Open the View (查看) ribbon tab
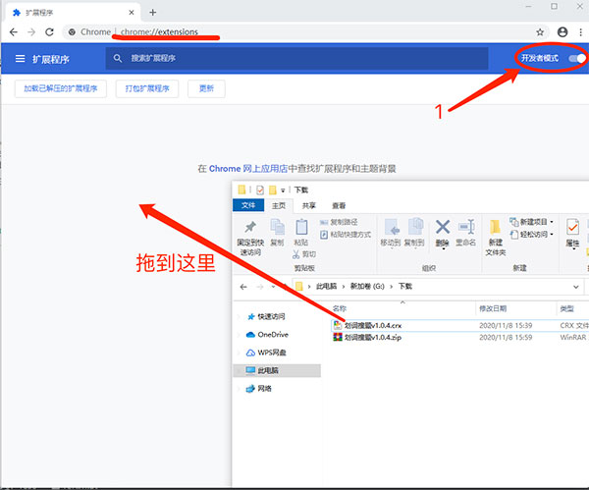Image resolution: width=589 pixels, height=490 pixels. coord(339,206)
